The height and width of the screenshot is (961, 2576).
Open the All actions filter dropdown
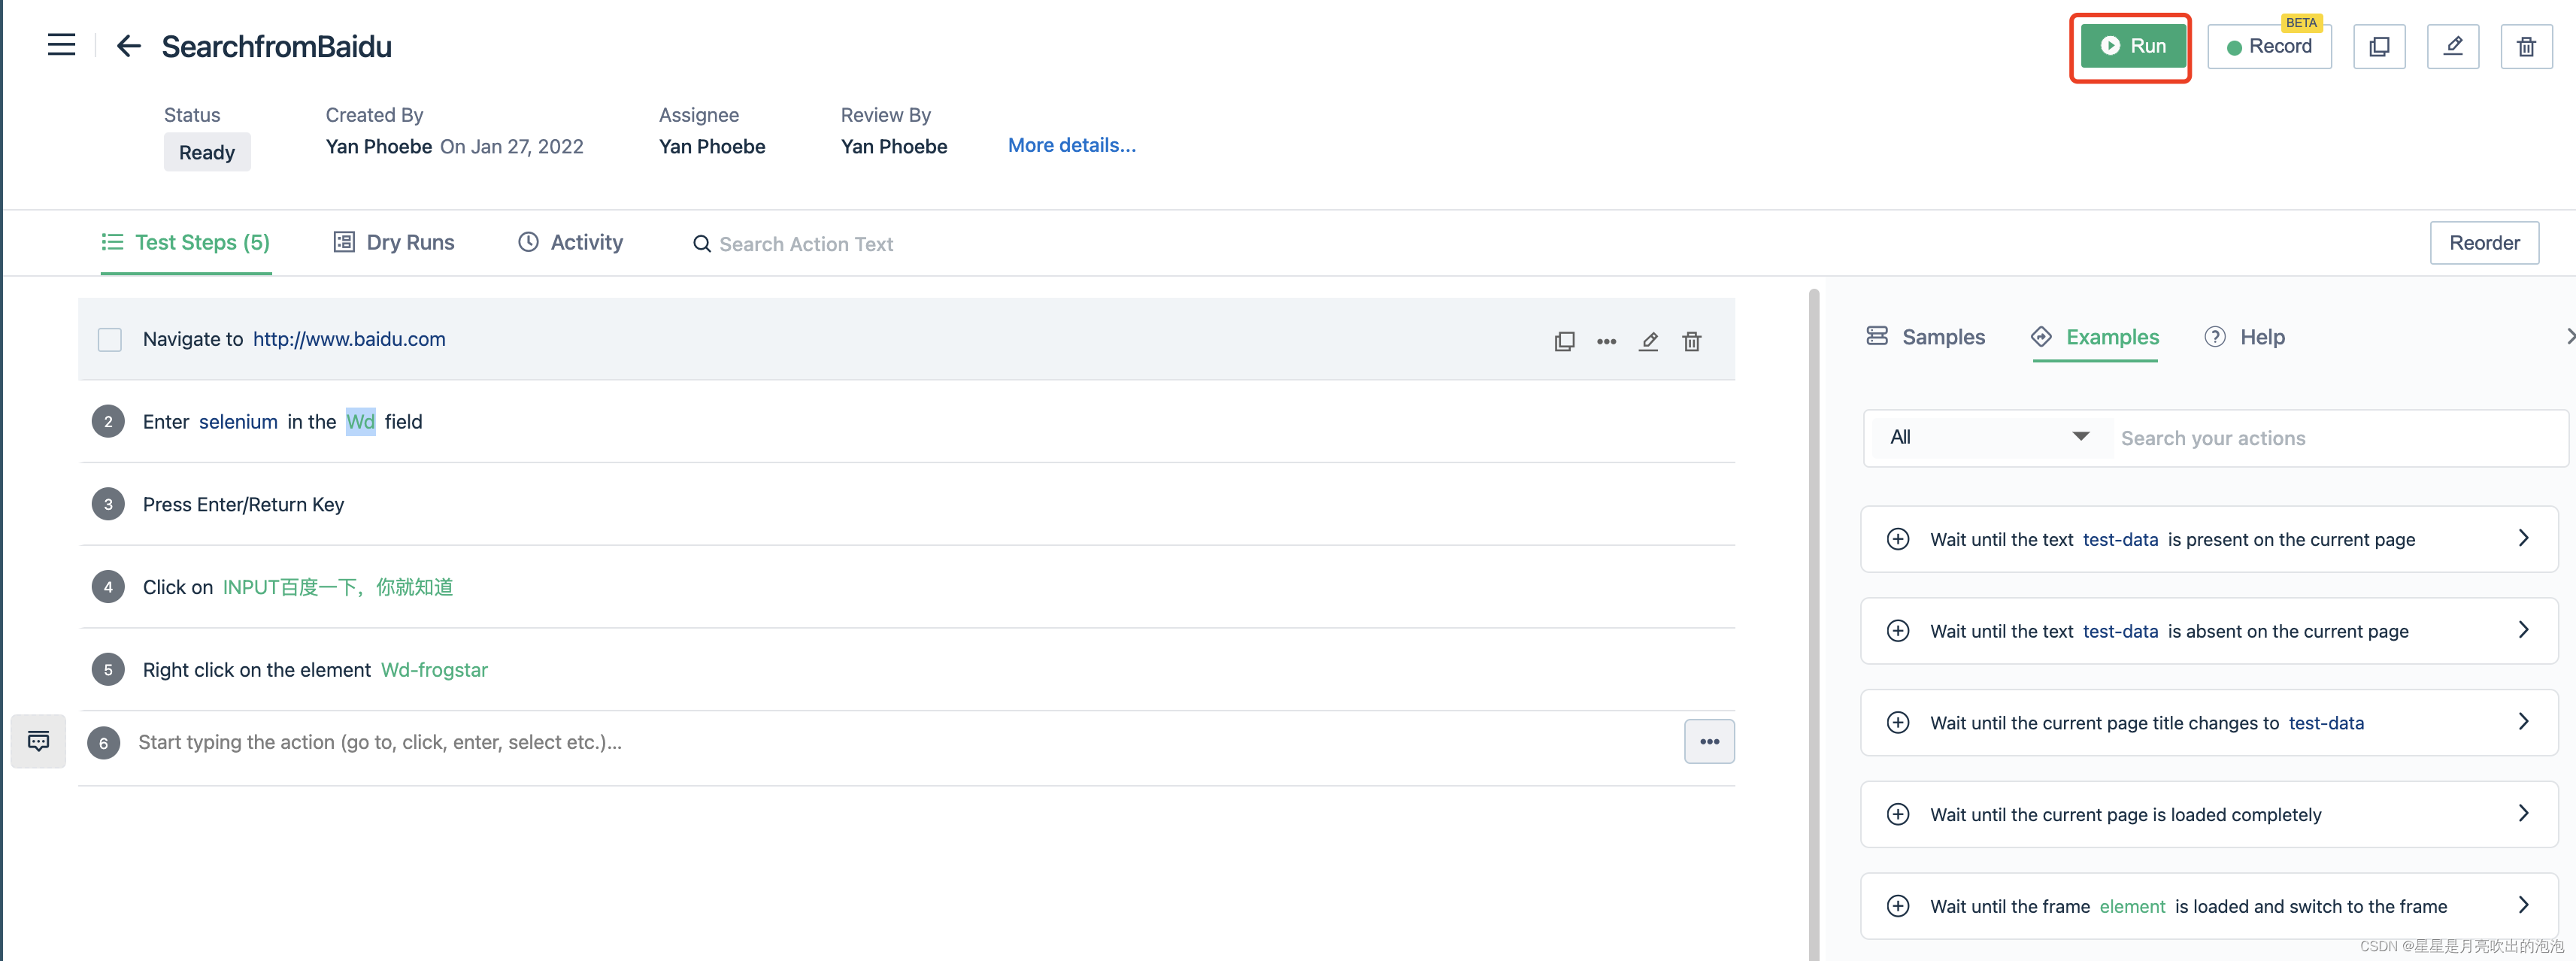click(1987, 437)
